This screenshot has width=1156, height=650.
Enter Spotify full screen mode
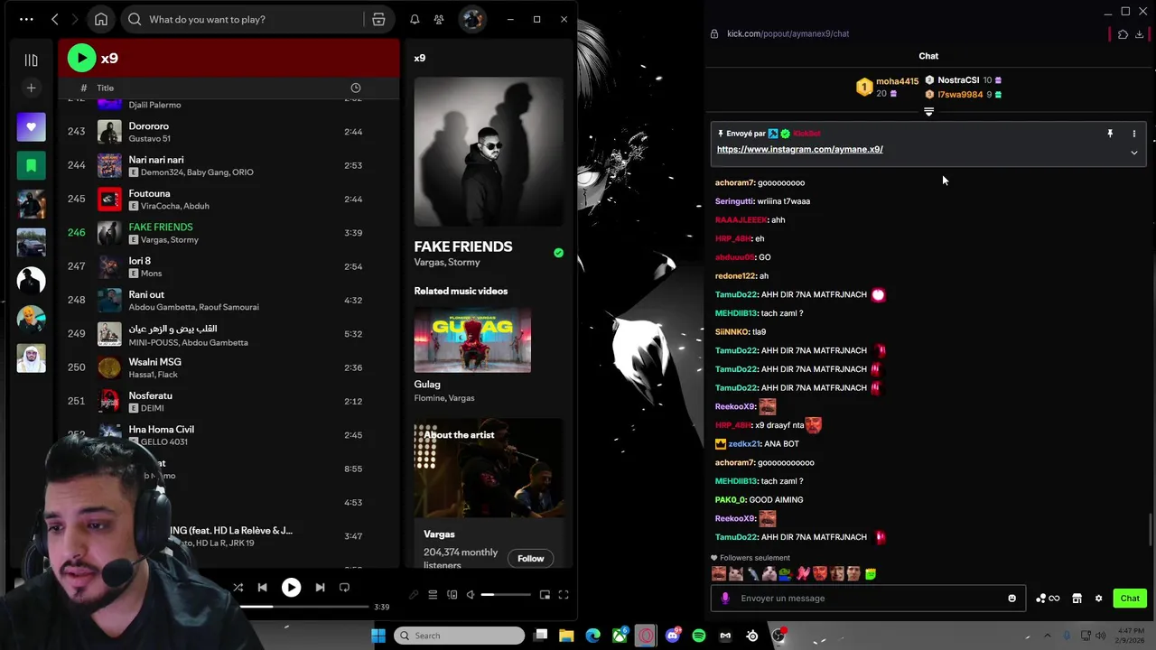(564, 595)
